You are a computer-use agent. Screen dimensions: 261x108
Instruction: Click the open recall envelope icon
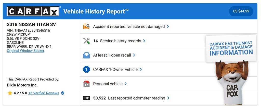click(x=86, y=55)
